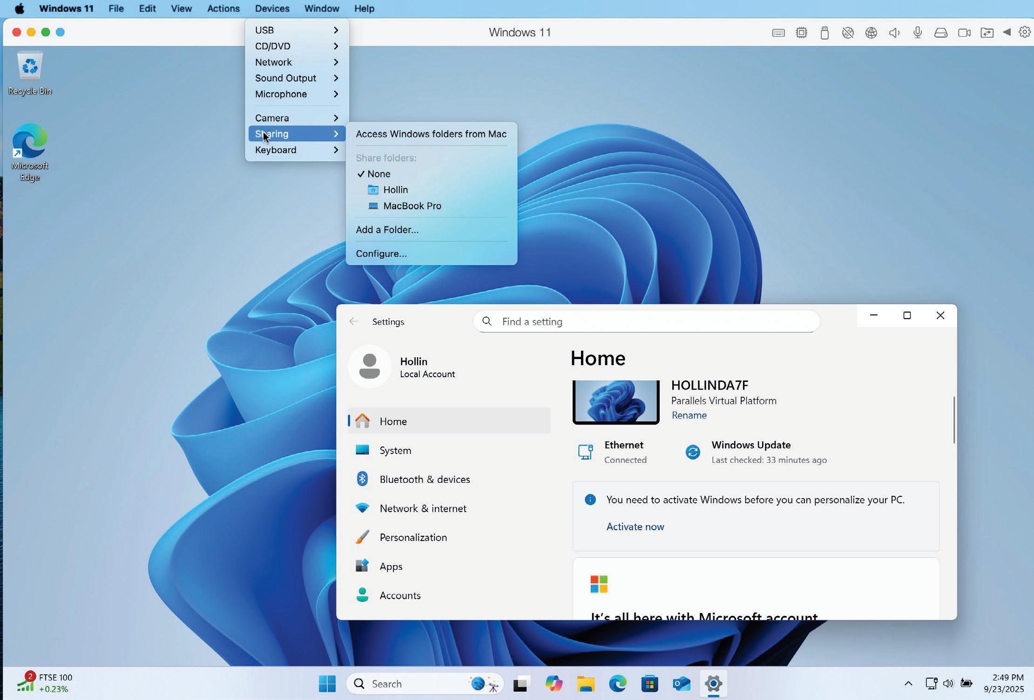
Task: Open System in Settings sidebar
Action: point(449,450)
